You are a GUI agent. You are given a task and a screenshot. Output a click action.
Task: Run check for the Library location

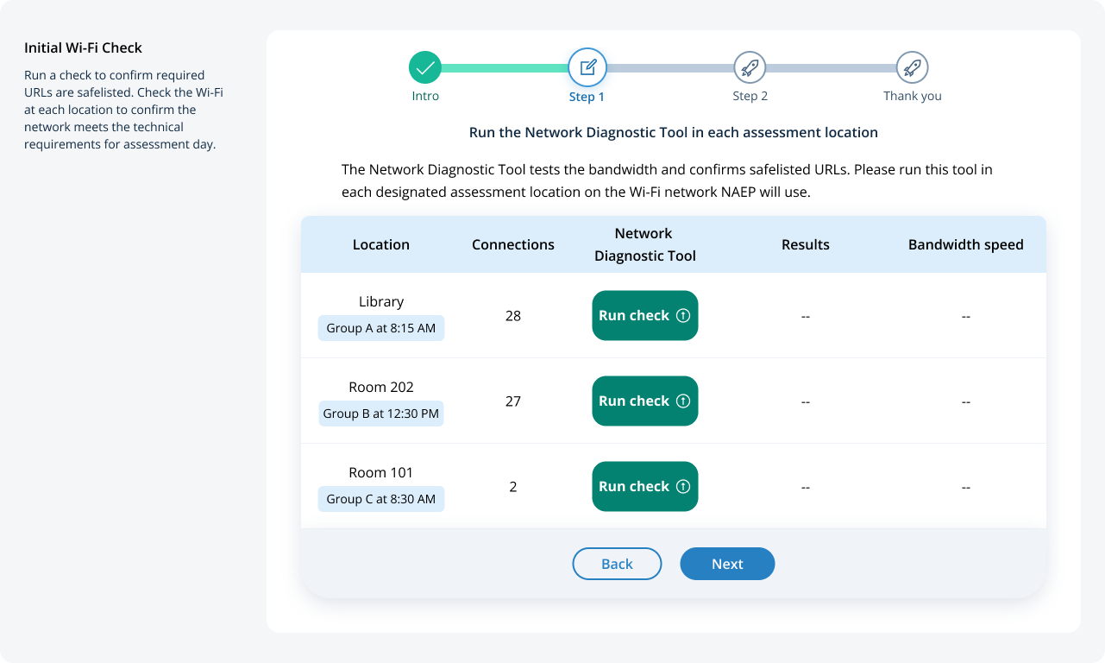click(x=634, y=316)
